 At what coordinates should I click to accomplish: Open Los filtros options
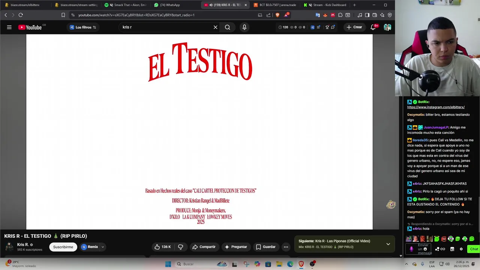click(x=83, y=27)
